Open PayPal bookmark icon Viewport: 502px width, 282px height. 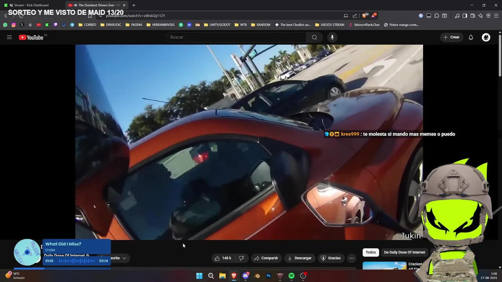click(x=64, y=25)
